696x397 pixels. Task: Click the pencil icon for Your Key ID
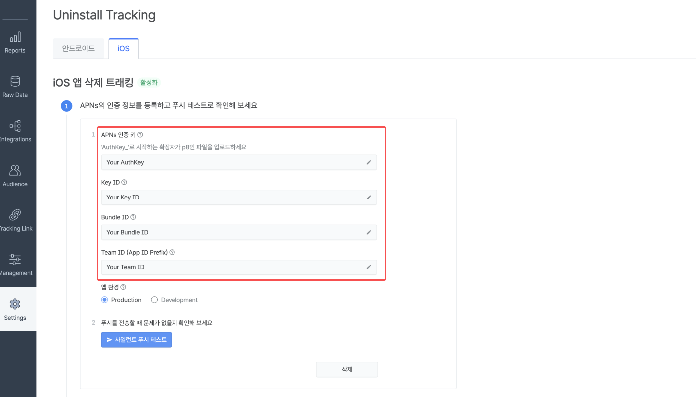(x=369, y=197)
